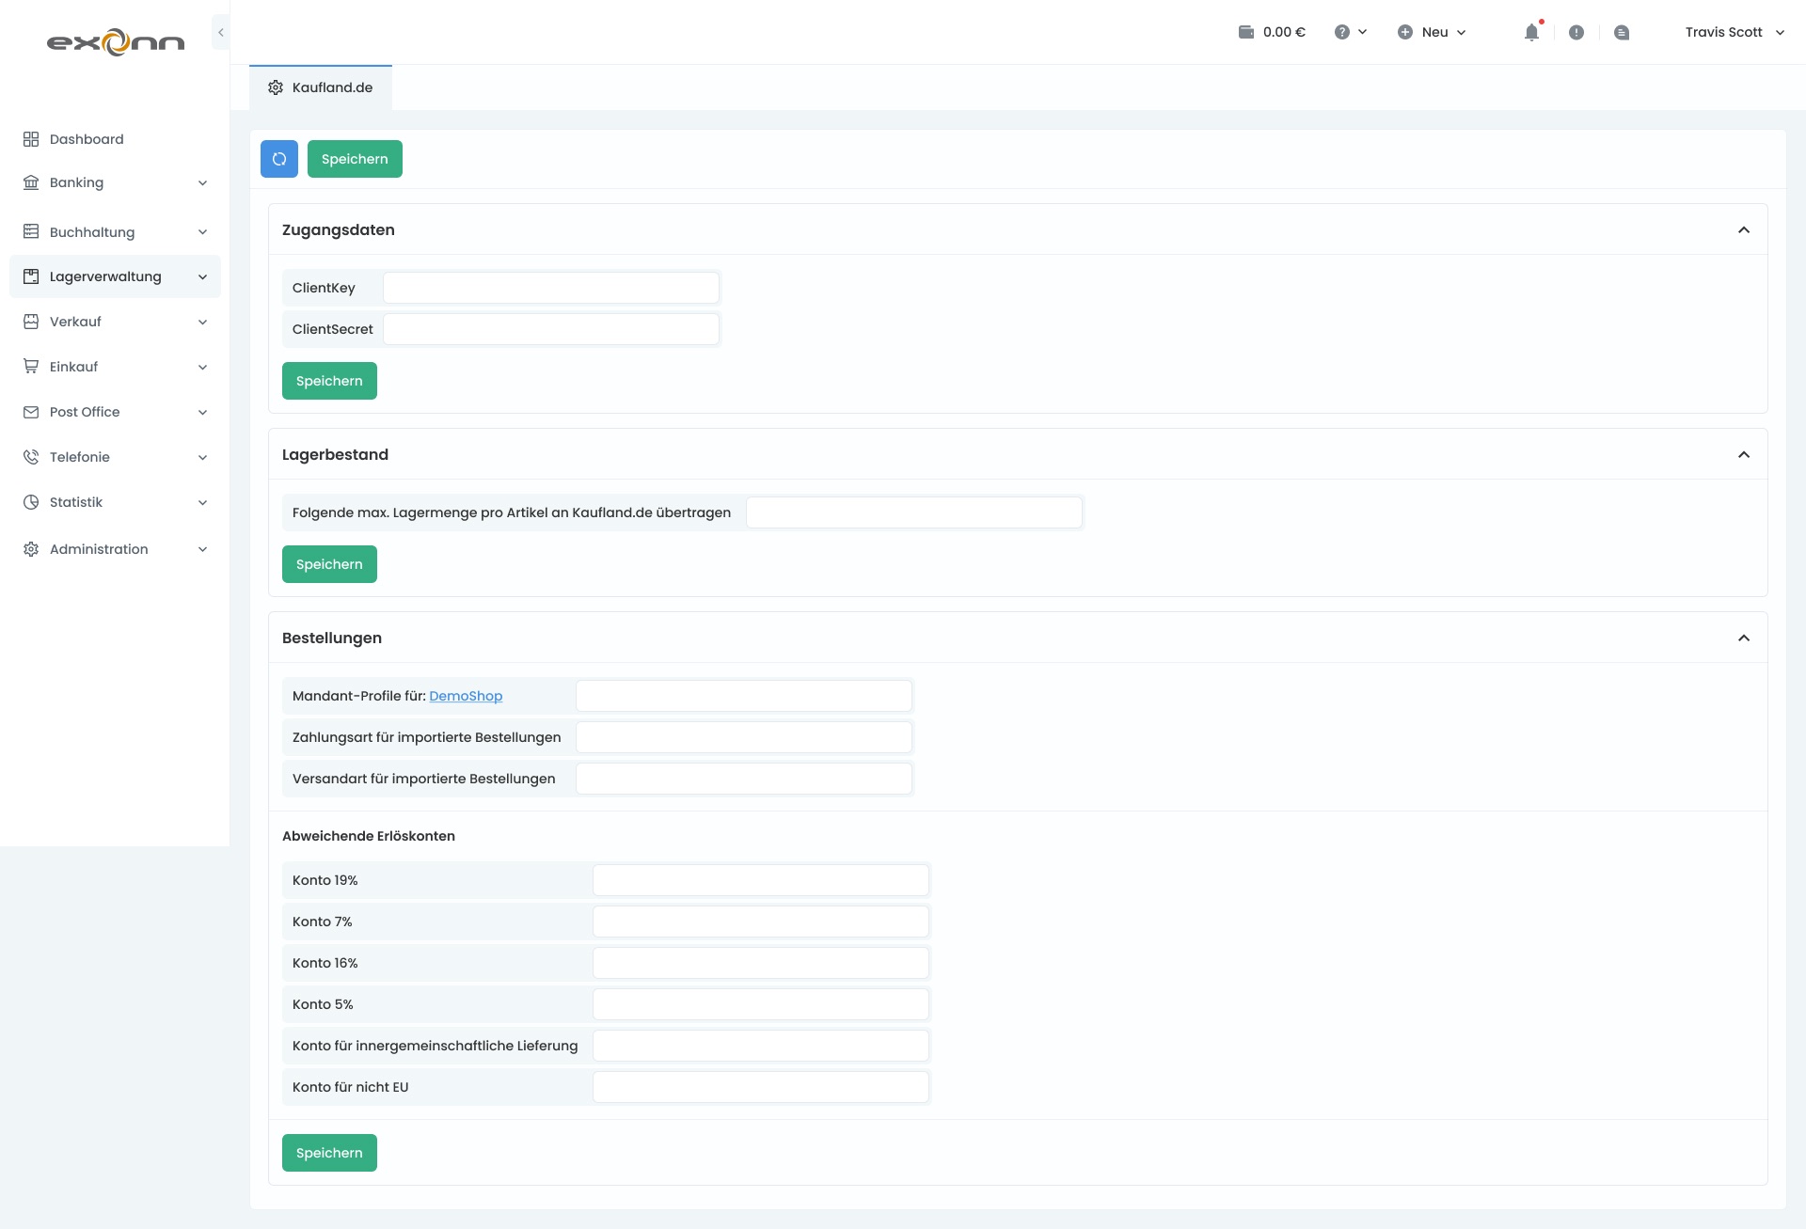Image resolution: width=1806 pixels, height=1229 pixels.
Task: Open the DemoShop profile link
Action: click(464, 696)
